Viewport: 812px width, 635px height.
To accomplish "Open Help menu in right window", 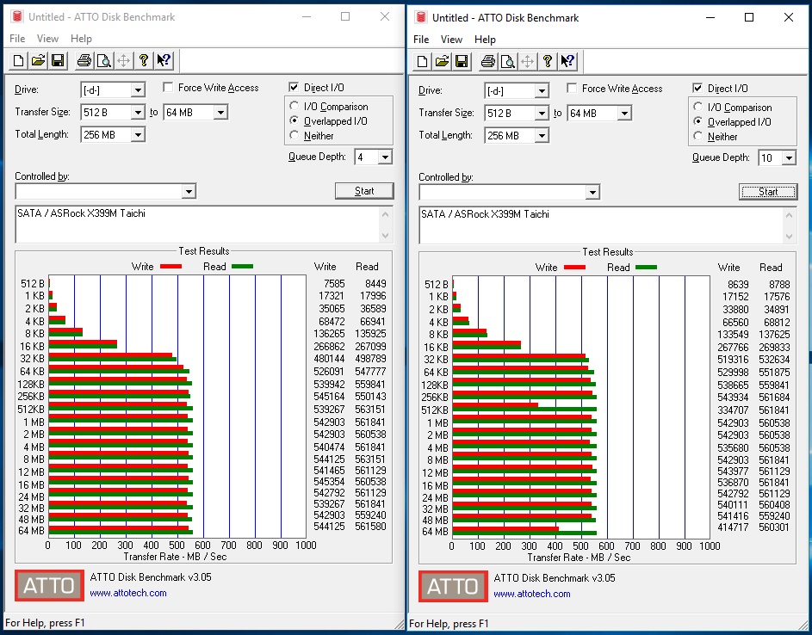I will pyautogui.click(x=486, y=40).
